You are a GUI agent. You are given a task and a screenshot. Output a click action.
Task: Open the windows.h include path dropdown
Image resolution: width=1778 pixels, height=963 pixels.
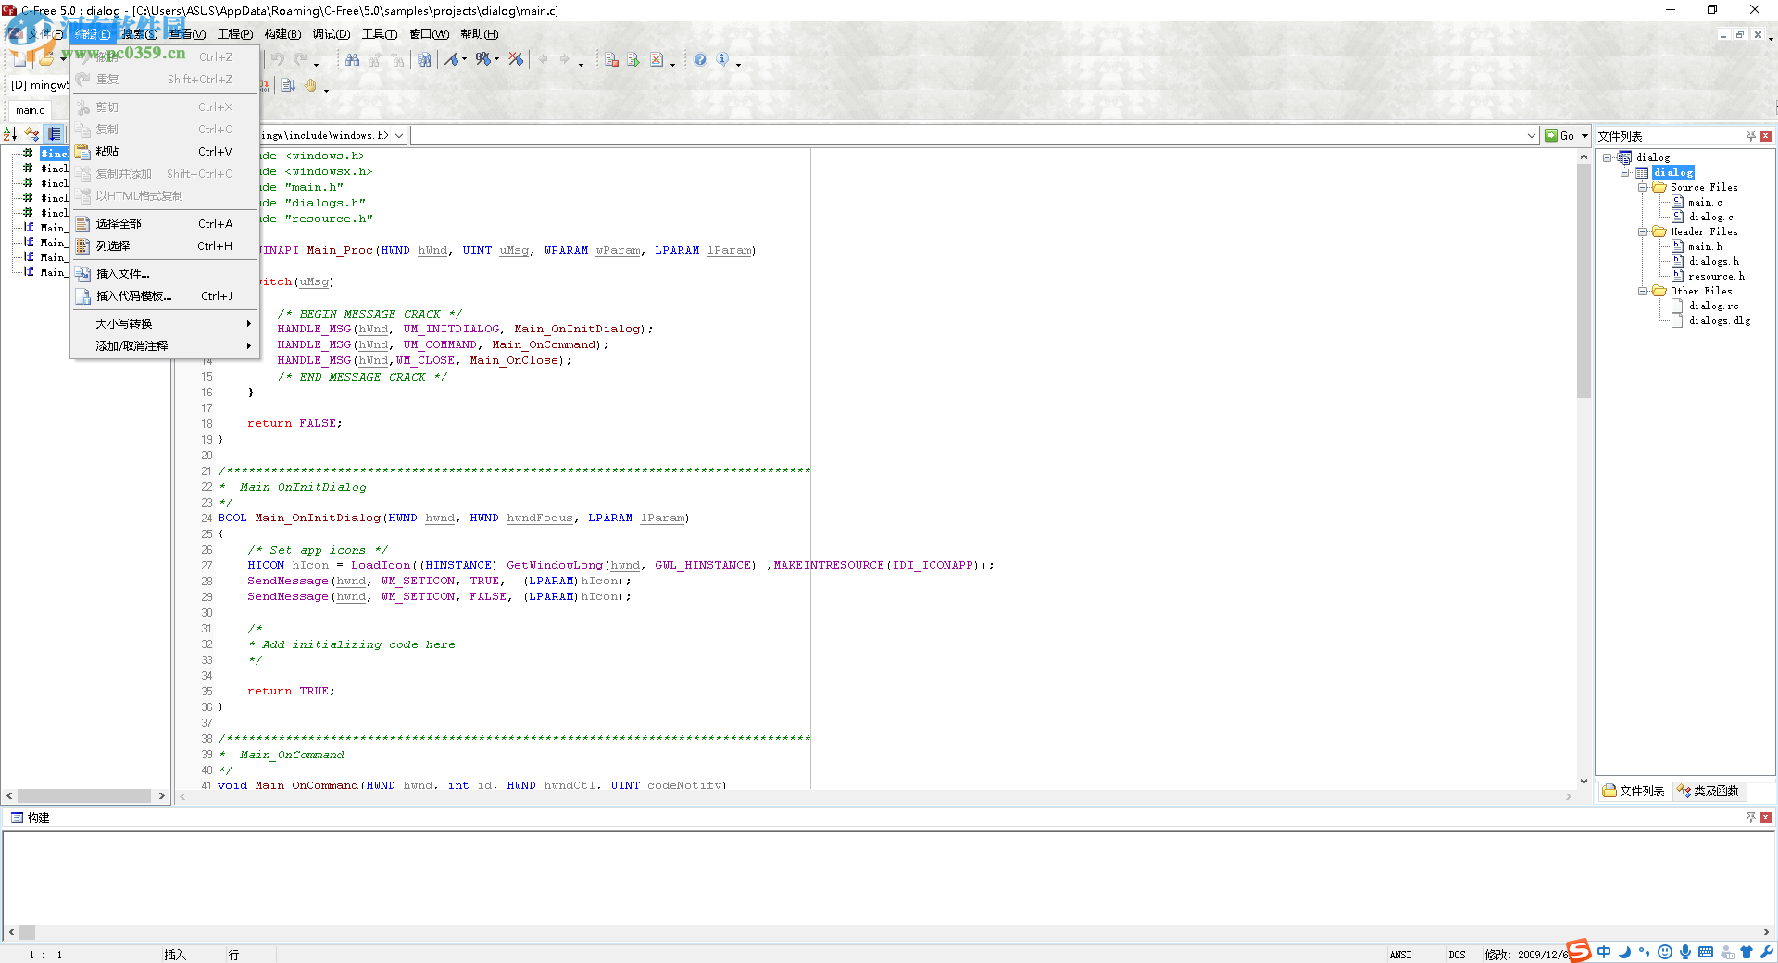[399, 136]
